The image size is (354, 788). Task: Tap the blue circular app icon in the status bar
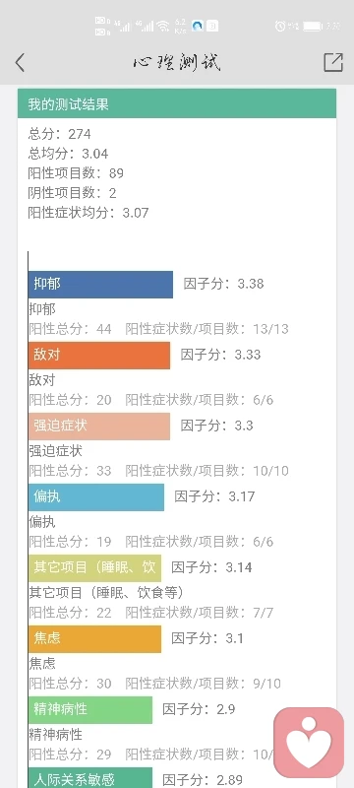point(197,27)
